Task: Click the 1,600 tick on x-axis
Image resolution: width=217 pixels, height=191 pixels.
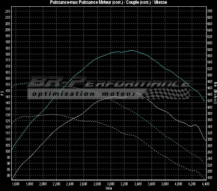Action: (x=16, y=184)
